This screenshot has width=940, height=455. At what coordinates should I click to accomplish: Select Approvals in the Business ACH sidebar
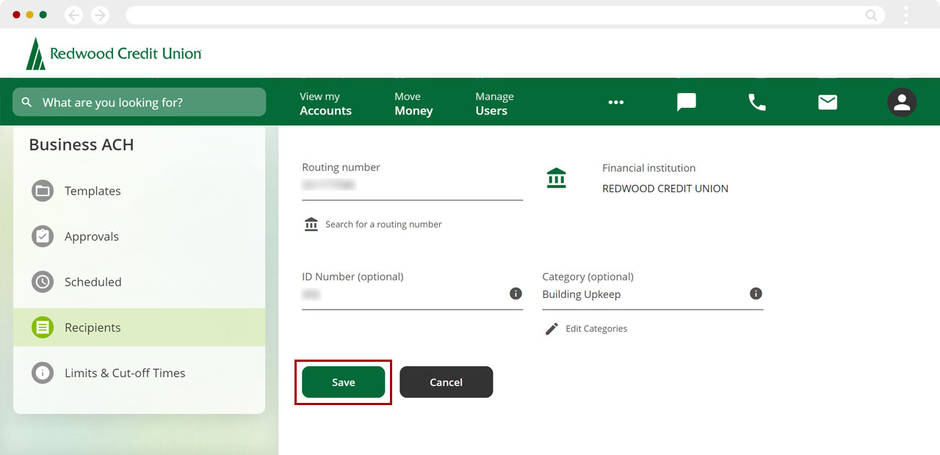tap(139, 236)
